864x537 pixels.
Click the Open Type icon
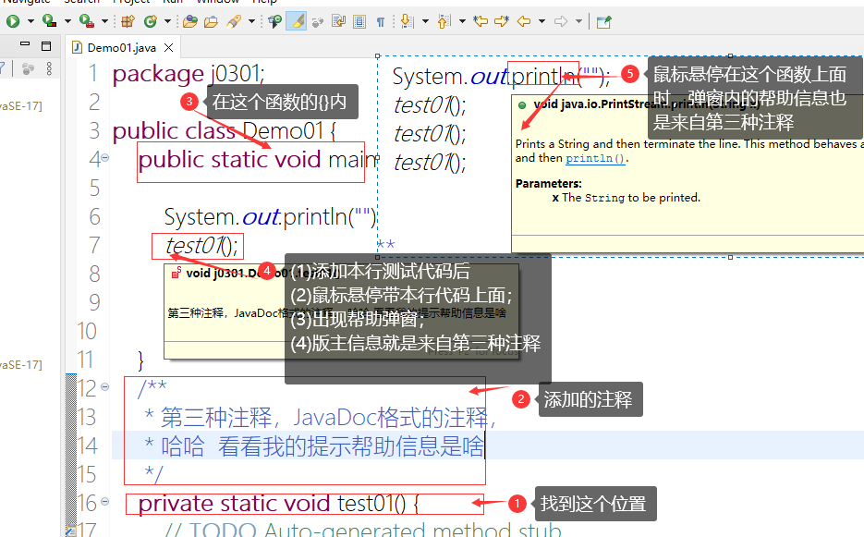click(x=190, y=21)
